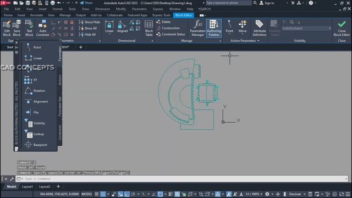Add a new layout with plus button

point(58,186)
